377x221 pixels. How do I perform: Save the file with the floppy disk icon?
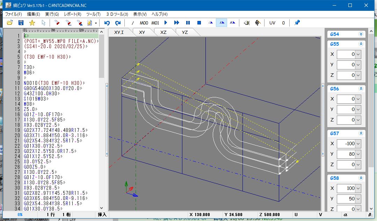tap(21, 23)
